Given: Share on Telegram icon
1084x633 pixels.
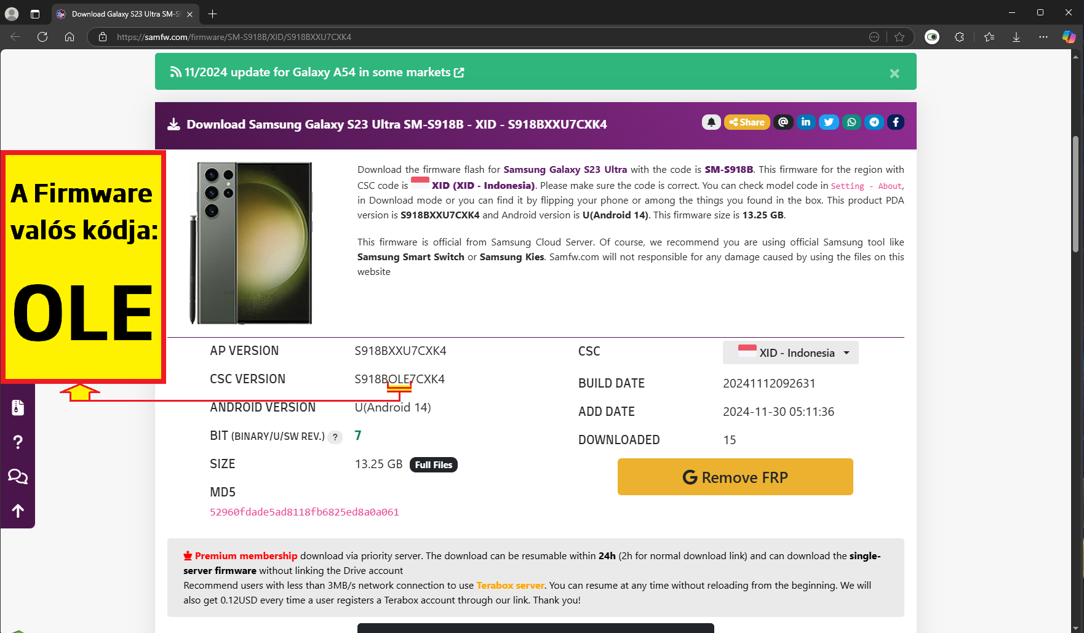Looking at the screenshot, I should click(x=874, y=122).
